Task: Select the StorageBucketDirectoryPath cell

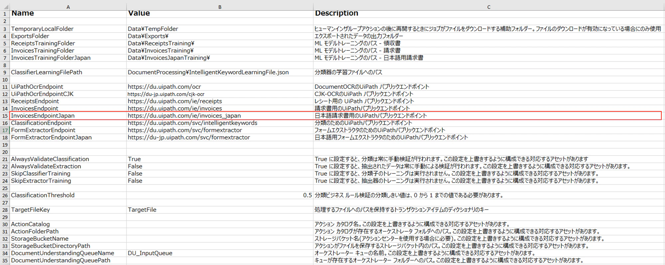Action: click(x=68, y=246)
